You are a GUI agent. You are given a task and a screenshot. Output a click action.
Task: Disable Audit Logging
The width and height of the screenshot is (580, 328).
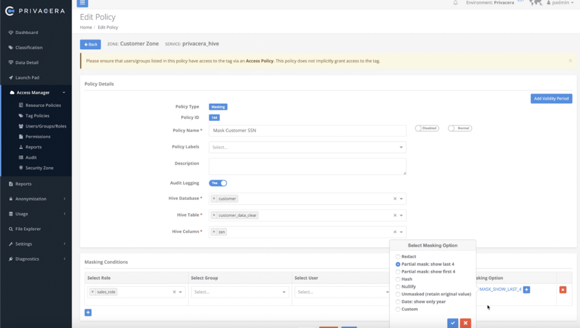coord(218,182)
